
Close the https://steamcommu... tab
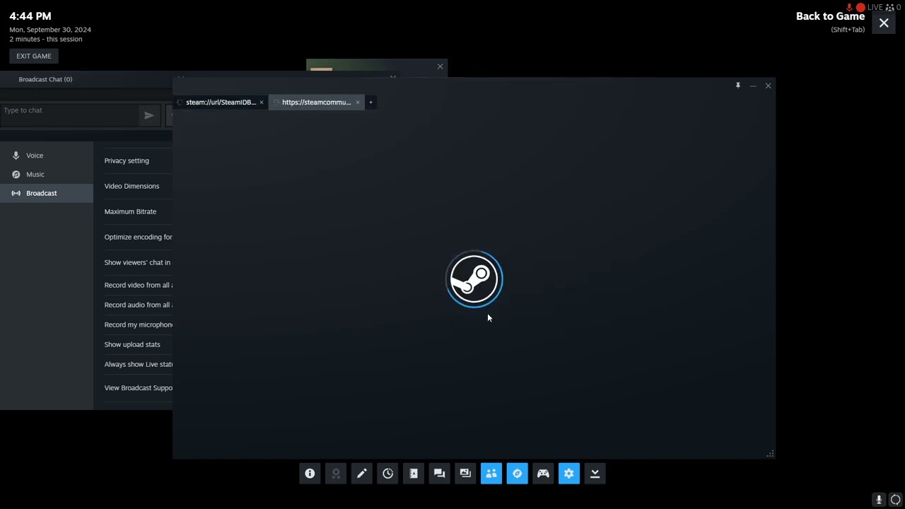(357, 103)
